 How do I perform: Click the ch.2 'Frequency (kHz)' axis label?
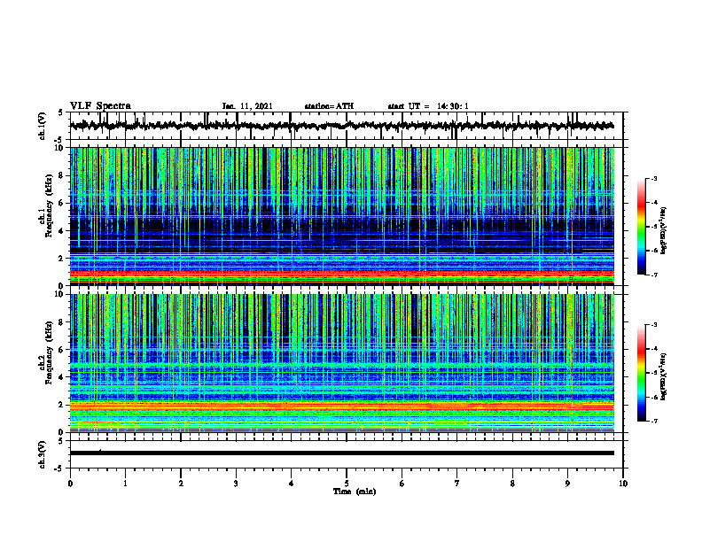[x=49, y=352]
